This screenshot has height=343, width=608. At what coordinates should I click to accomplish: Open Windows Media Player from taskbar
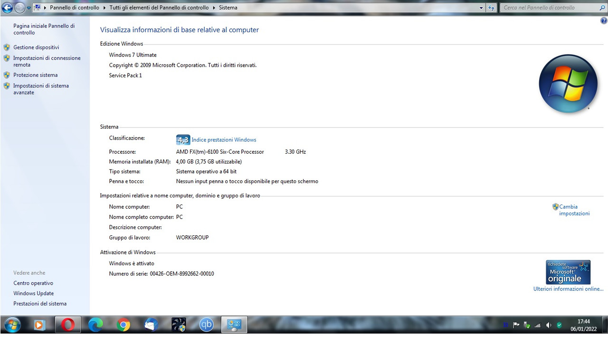pos(39,325)
